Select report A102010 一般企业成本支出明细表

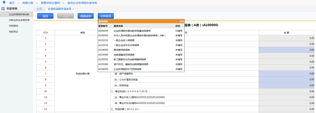point(141,45)
